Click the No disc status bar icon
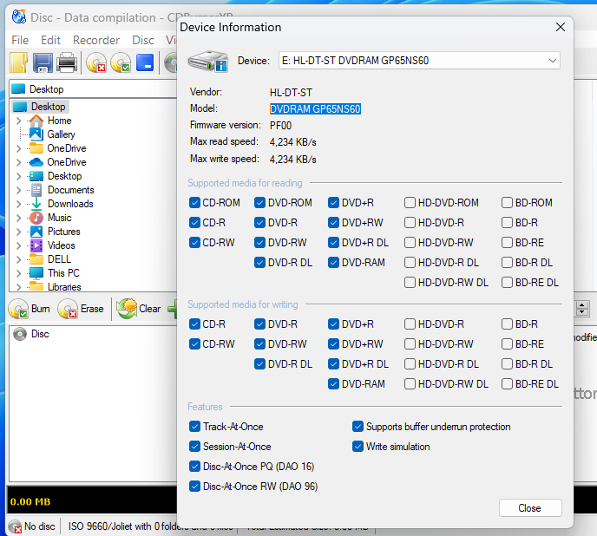Image resolution: width=597 pixels, height=536 pixels. click(15, 526)
